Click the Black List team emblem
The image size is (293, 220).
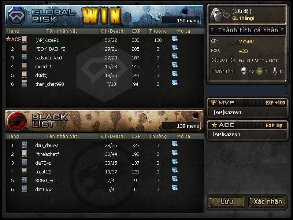(x=16, y=121)
